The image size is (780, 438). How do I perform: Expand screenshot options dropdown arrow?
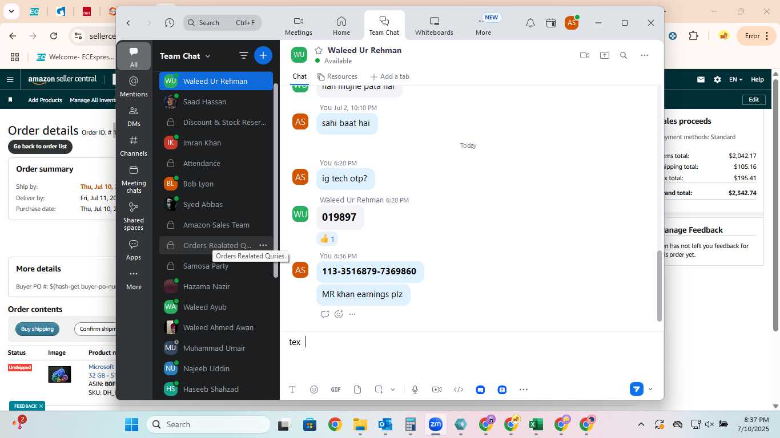pyautogui.click(x=393, y=390)
